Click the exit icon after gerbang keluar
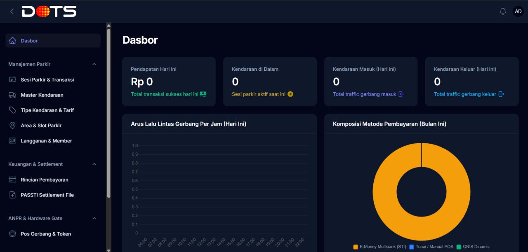 [x=502, y=94]
